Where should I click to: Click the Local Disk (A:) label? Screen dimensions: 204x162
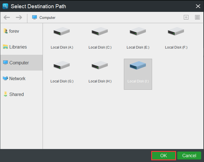tap(62, 47)
